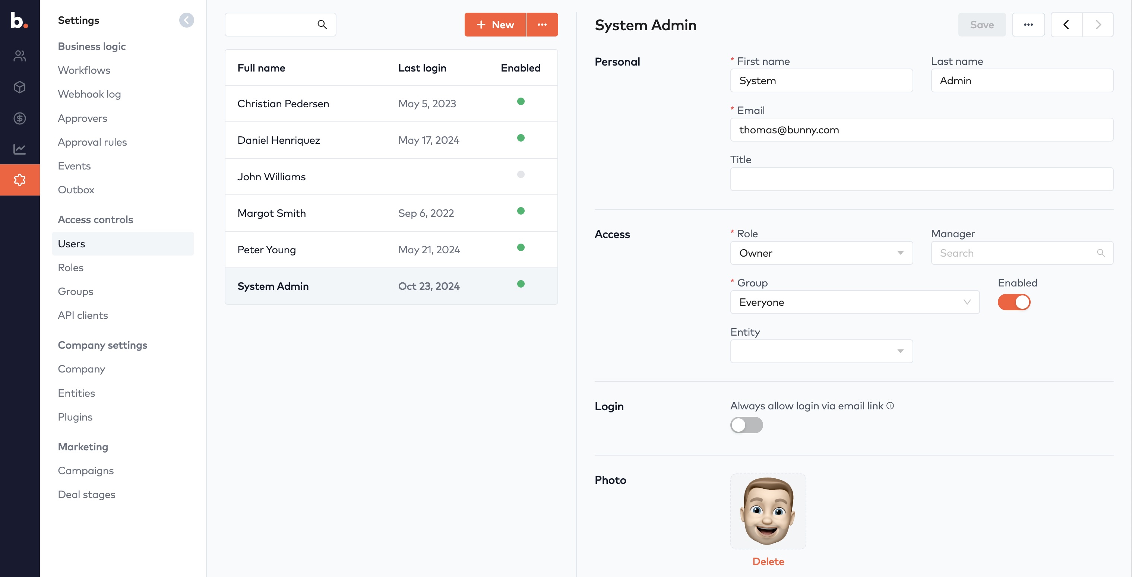This screenshot has width=1132, height=577.
Task: Open Deal stages settings
Action: point(86,494)
